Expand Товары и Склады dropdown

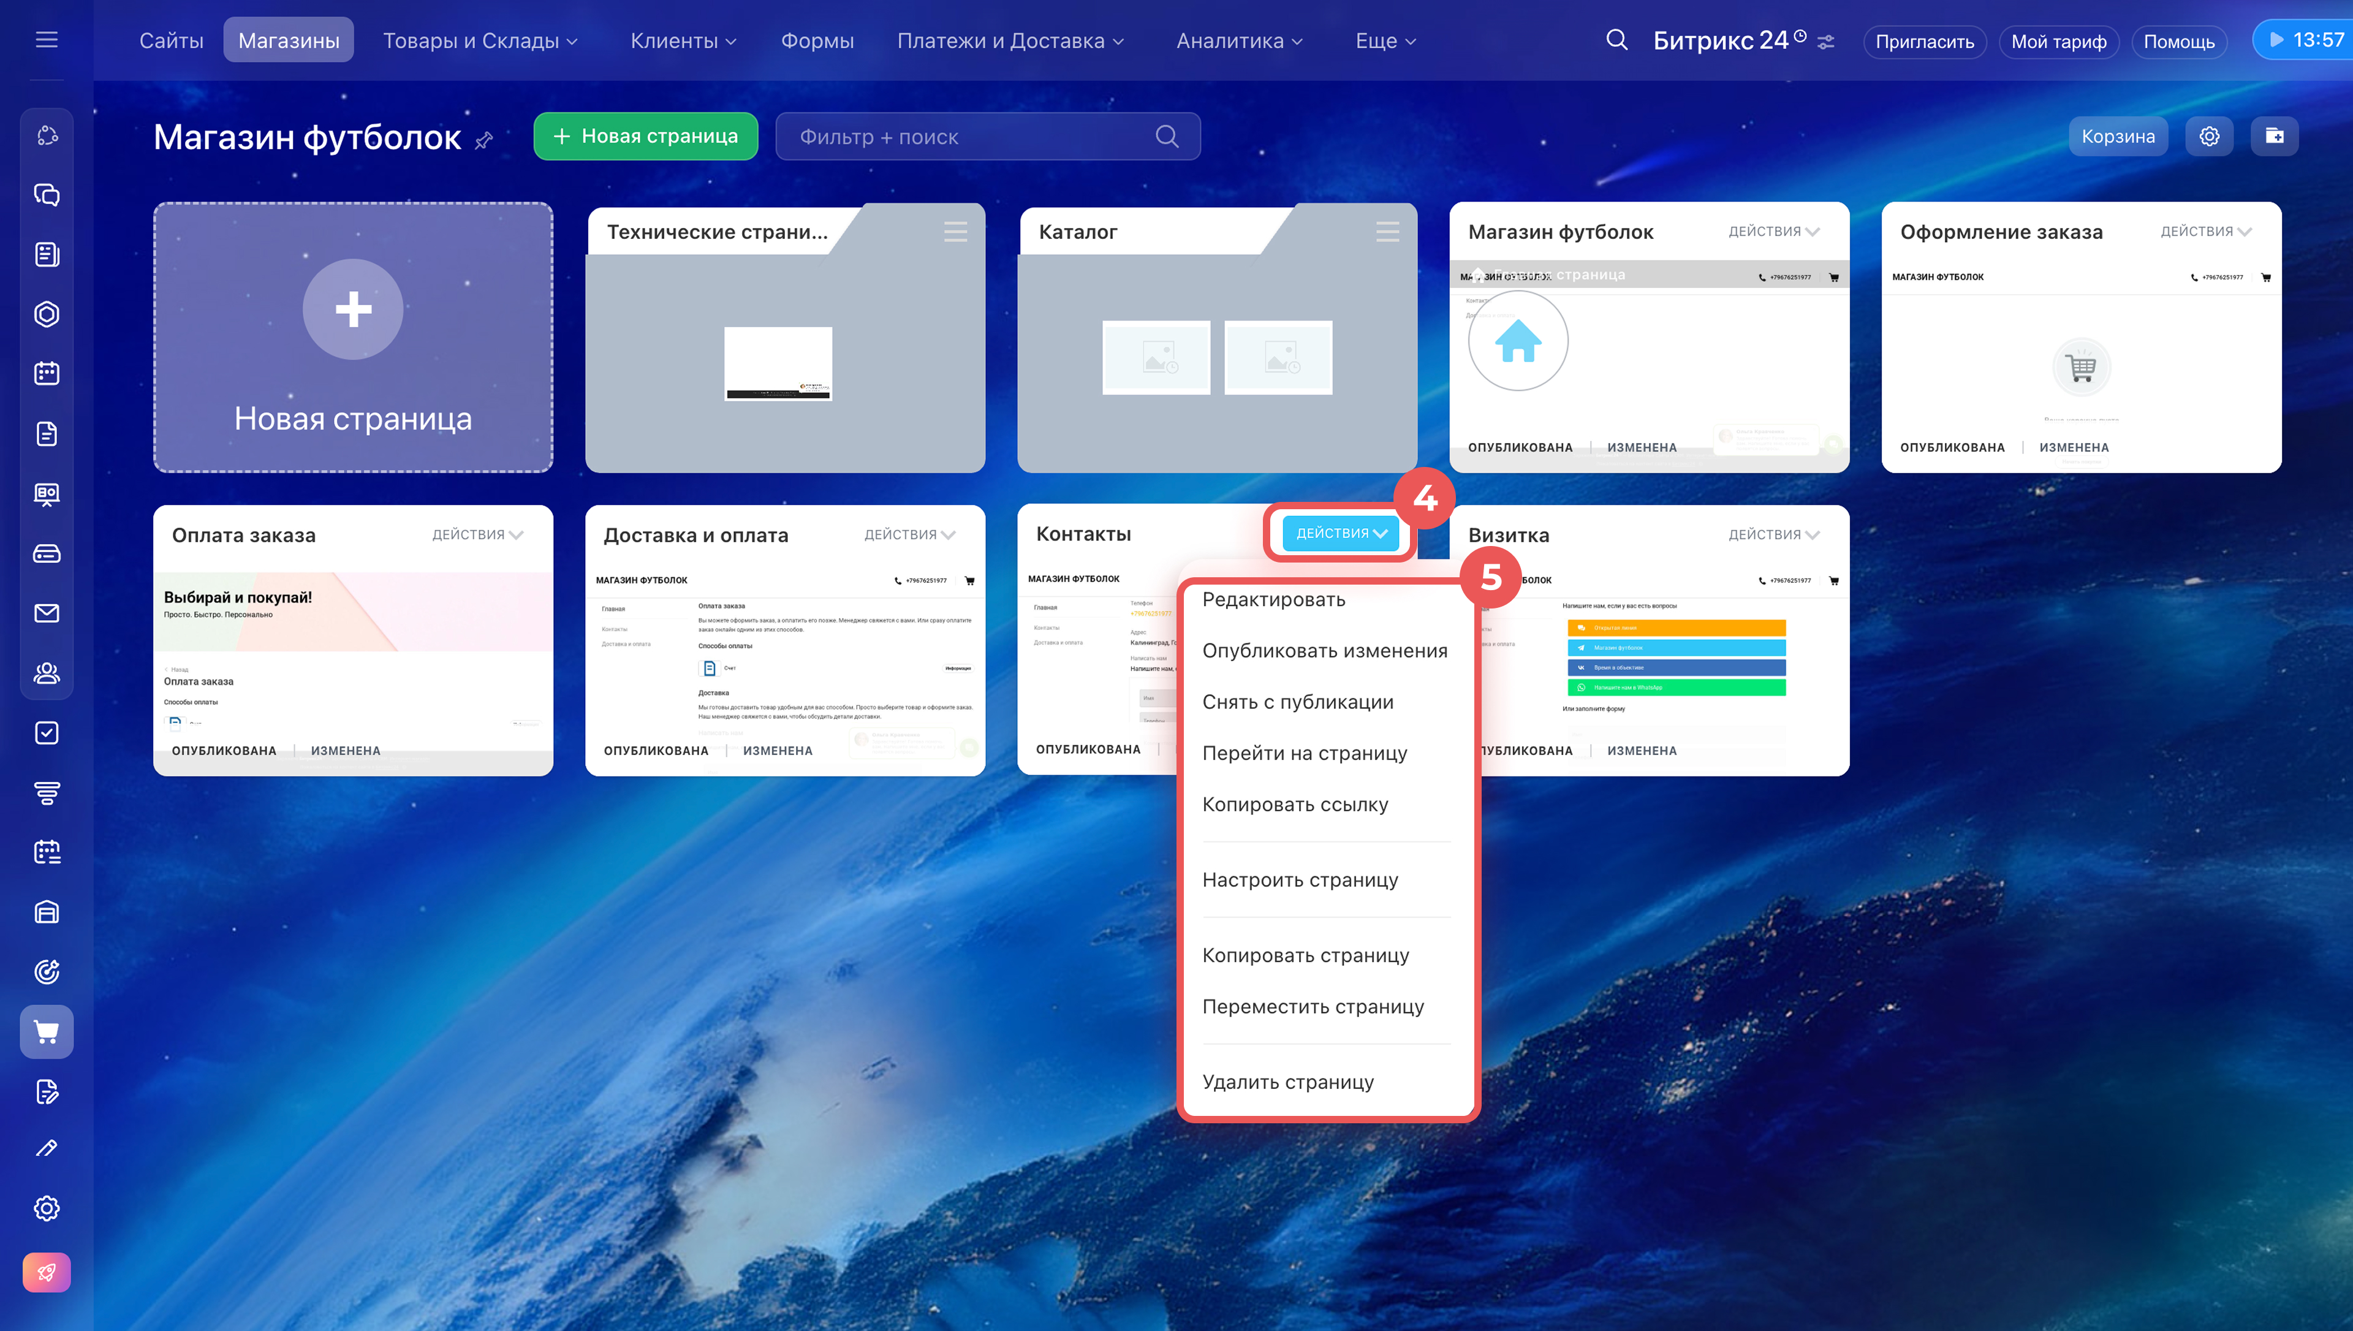point(480,40)
